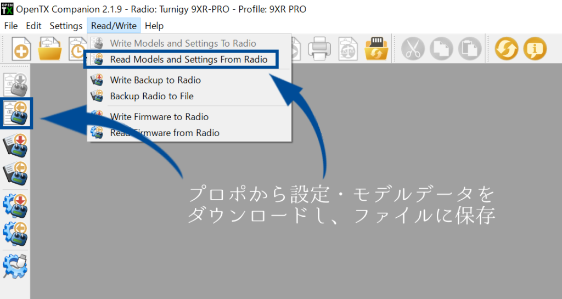Viewport: 562px width, 299px height.
Task: Choose Write Firmware to Radio entry
Action: [189, 117]
